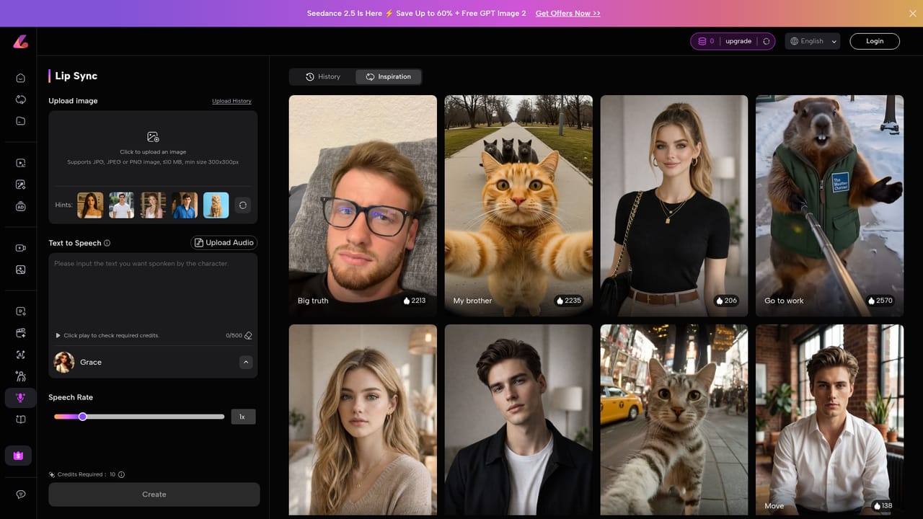
Task: Click the Text to Speech info icon
Action: [107, 243]
